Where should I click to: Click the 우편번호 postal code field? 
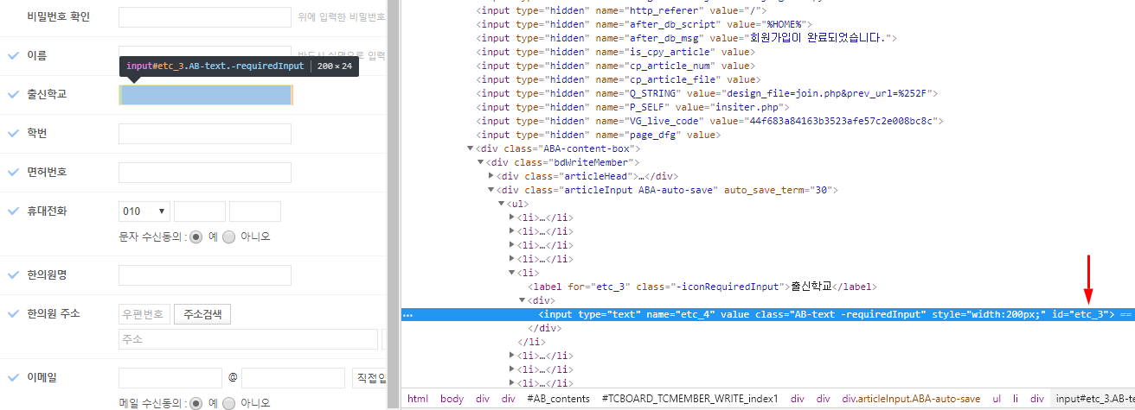[x=144, y=314]
